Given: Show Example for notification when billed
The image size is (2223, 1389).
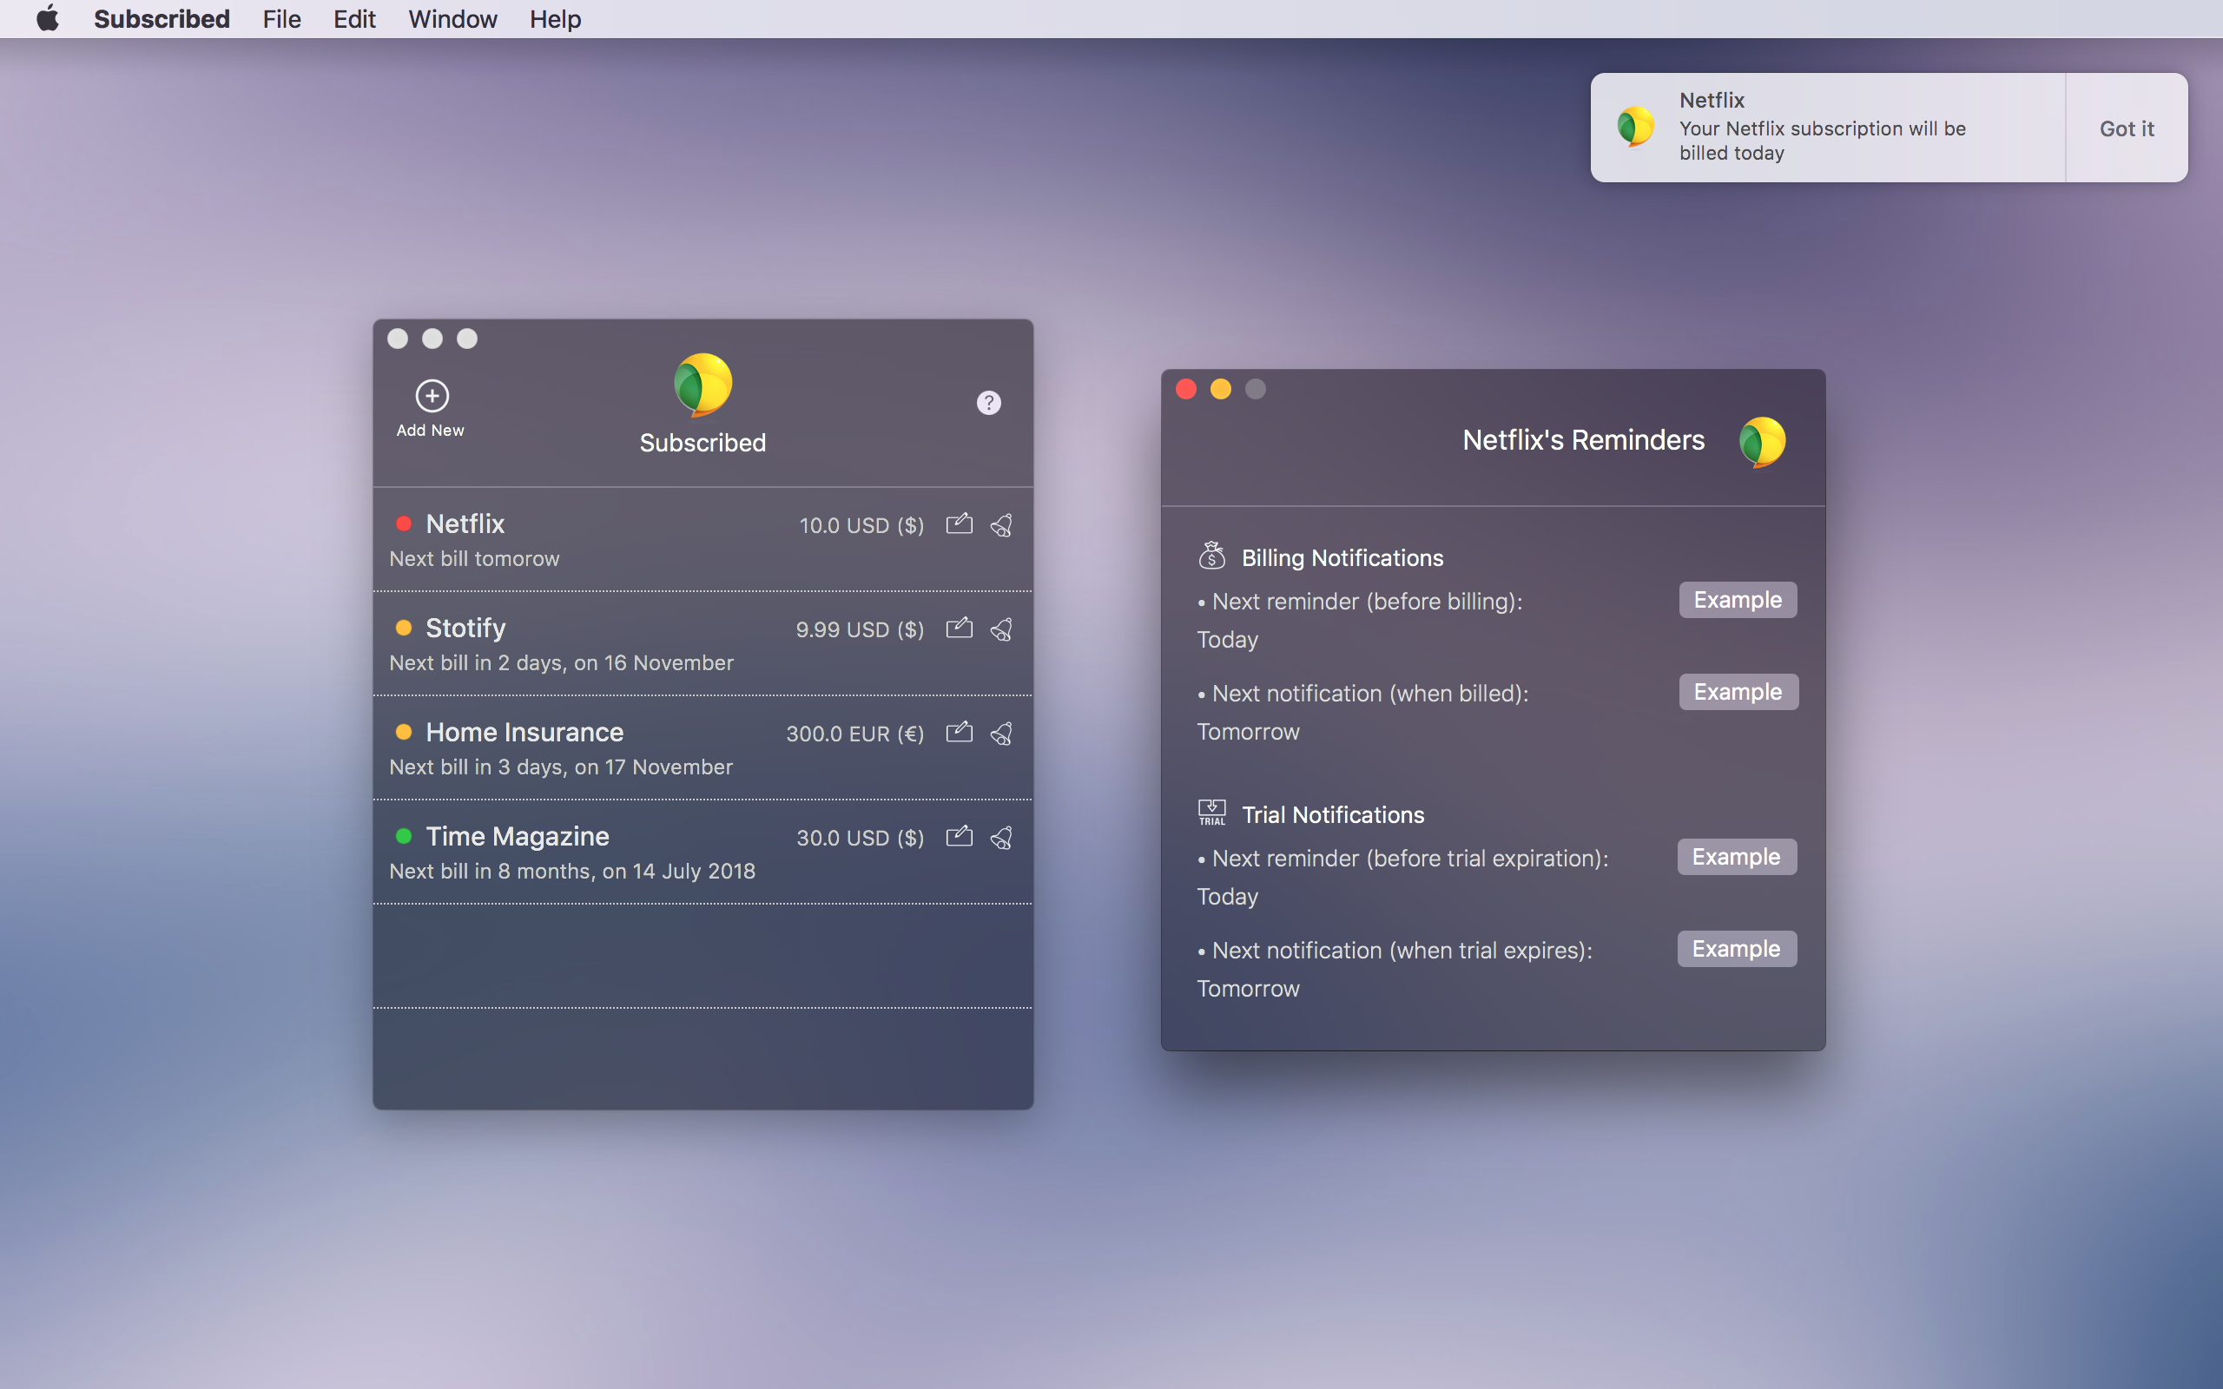Looking at the screenshot, I should click(x=1737, y=692).
